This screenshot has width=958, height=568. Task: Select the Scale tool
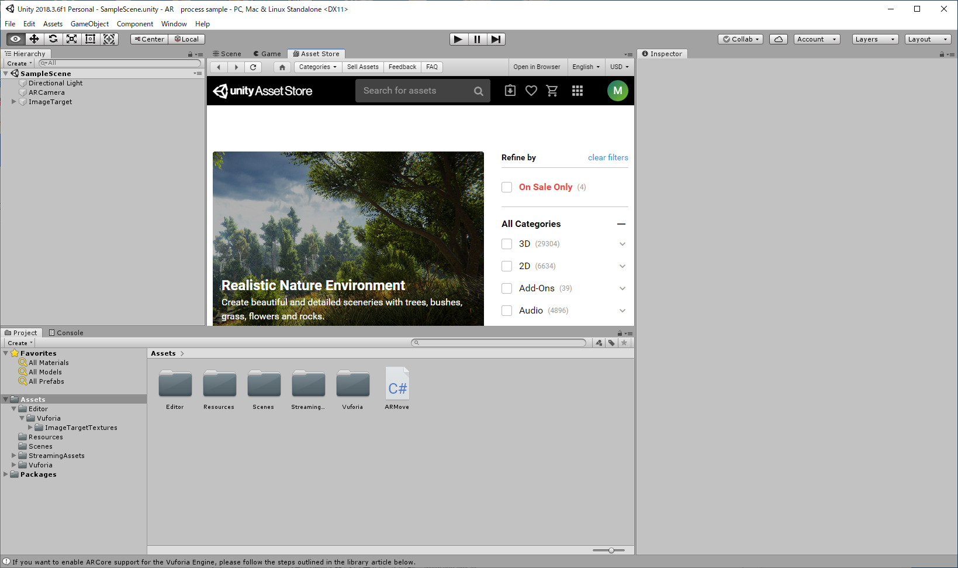(72, 39)
